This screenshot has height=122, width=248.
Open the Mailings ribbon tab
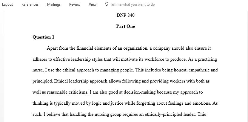(x=54, y=4)
